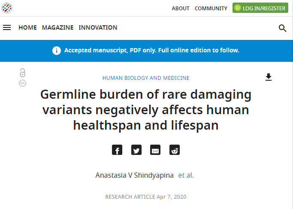This screenshot has height=209, width=293.
Task: Expand the author list via "et al."
Action: [186, 175]
